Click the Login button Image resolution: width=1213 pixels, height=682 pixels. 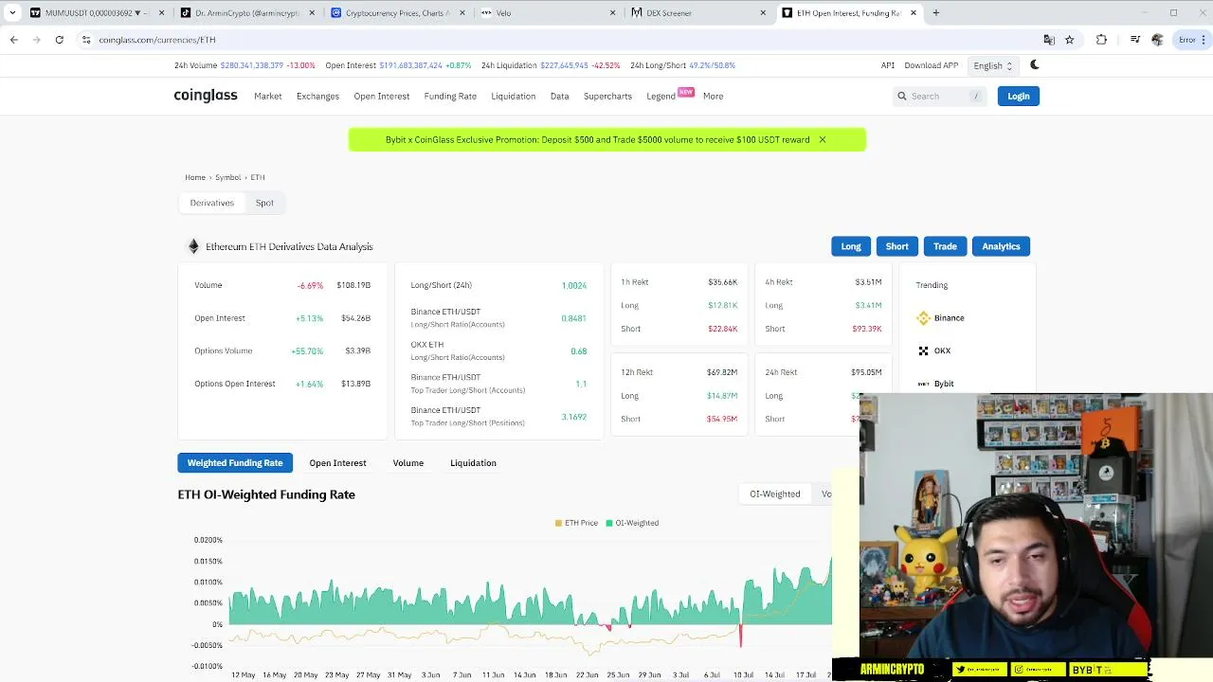[x=1018, y=96]
